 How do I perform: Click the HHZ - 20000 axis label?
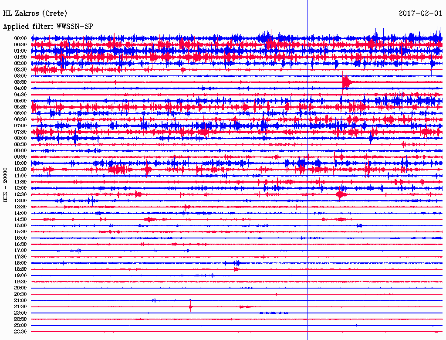click(x=5, y=185)
